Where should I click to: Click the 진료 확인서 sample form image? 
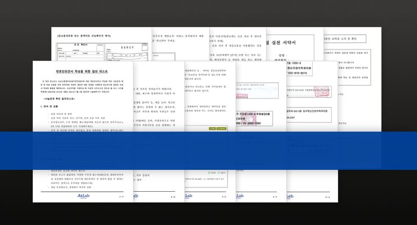pos(80,52)
